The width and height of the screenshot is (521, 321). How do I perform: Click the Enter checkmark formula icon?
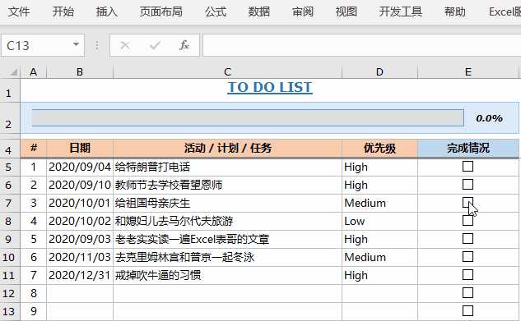[x=155, y=45]
